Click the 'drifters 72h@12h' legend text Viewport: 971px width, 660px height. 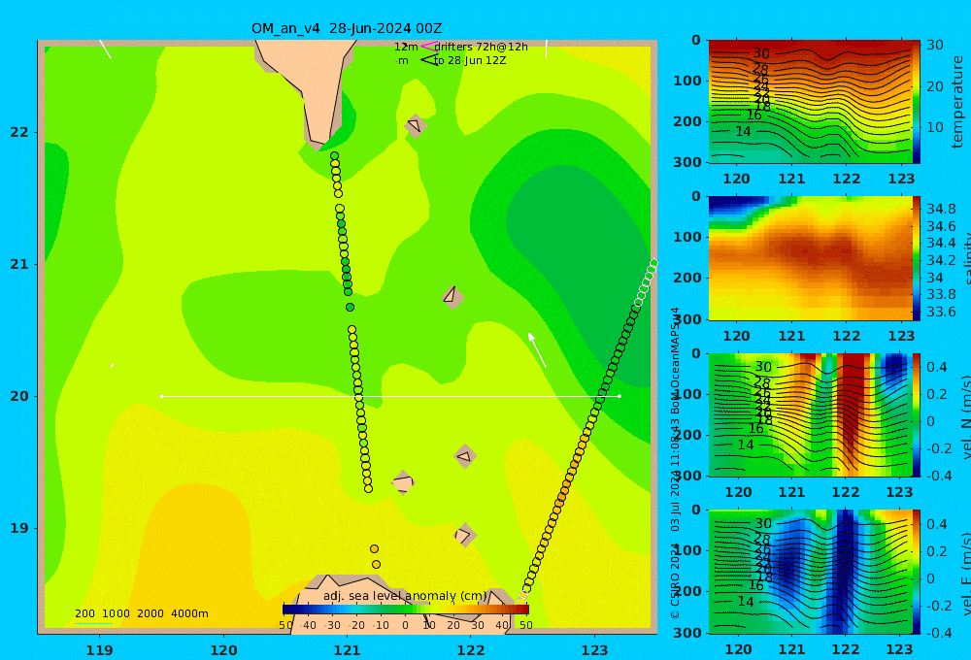[x=482, y=47]
